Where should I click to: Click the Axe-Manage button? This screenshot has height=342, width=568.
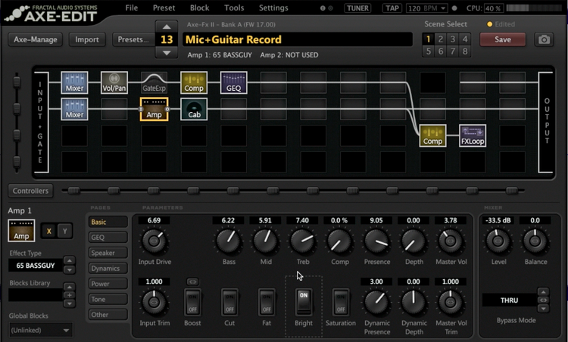35,39
